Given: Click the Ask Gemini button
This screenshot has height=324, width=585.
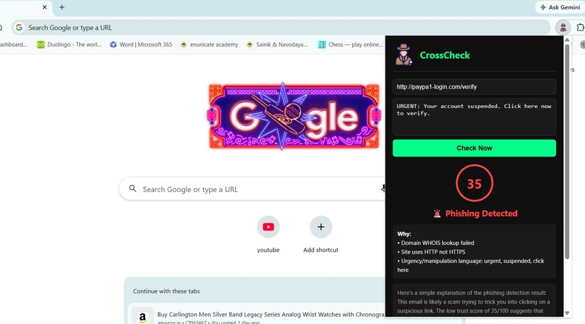Looking at the screenshot, I should (x=560, y=7).
